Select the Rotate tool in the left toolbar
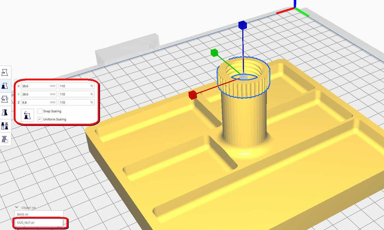This screenshot has width=384, height=230. pyautogui.click(x=5, y=99)
